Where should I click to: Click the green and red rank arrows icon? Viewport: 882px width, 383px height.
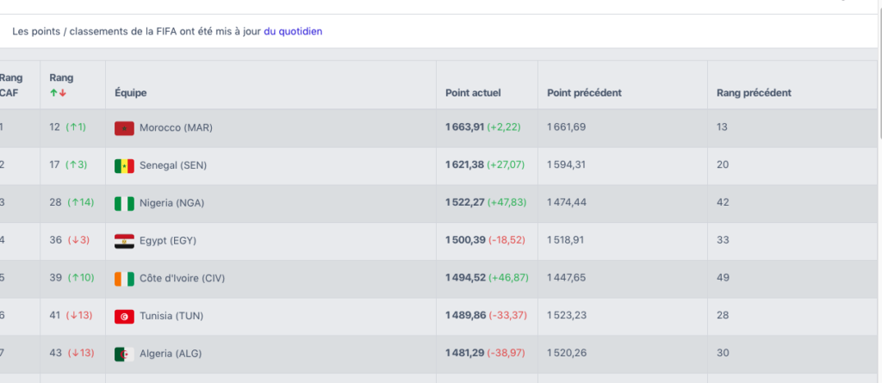click(58, 93)
